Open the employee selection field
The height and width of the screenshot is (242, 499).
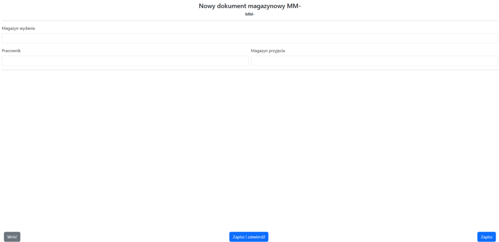point(125,61)
